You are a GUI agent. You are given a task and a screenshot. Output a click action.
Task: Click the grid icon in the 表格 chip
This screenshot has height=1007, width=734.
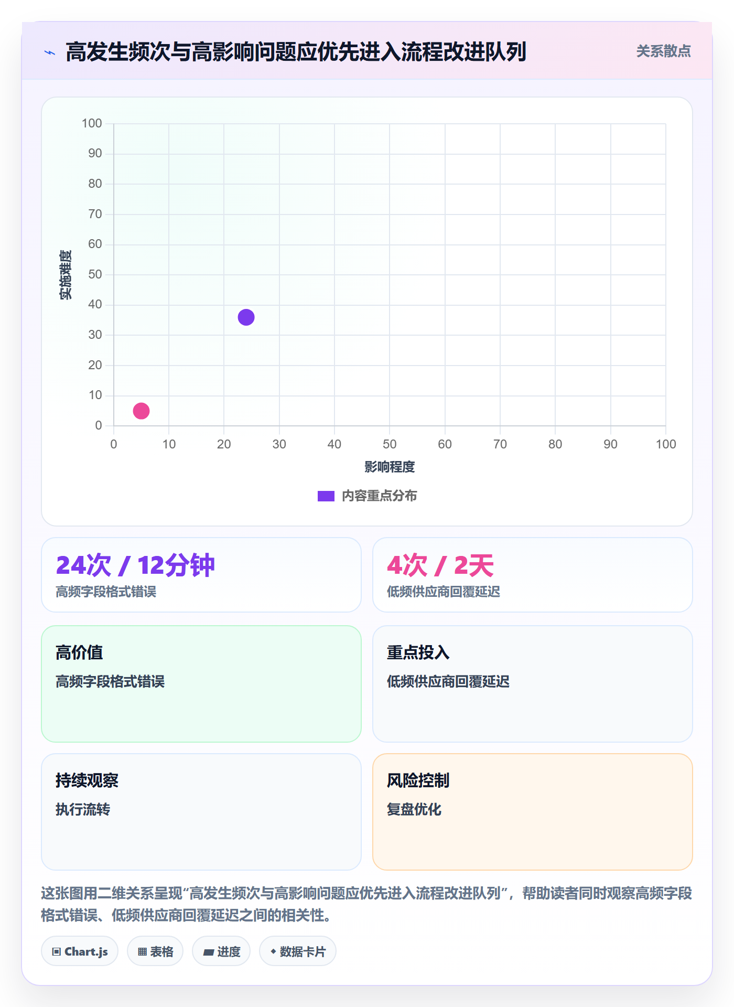click(143, 952)
